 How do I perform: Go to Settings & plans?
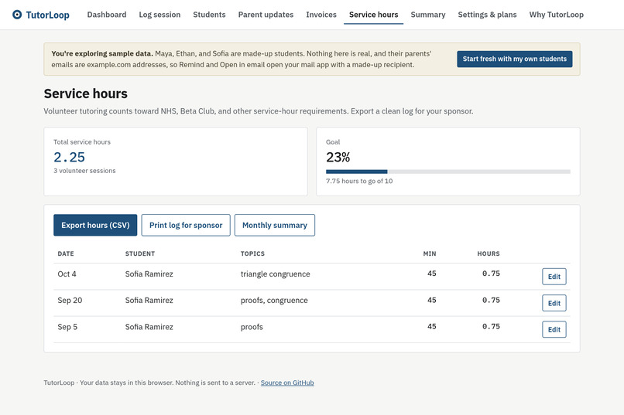click(x=487, y=15)
